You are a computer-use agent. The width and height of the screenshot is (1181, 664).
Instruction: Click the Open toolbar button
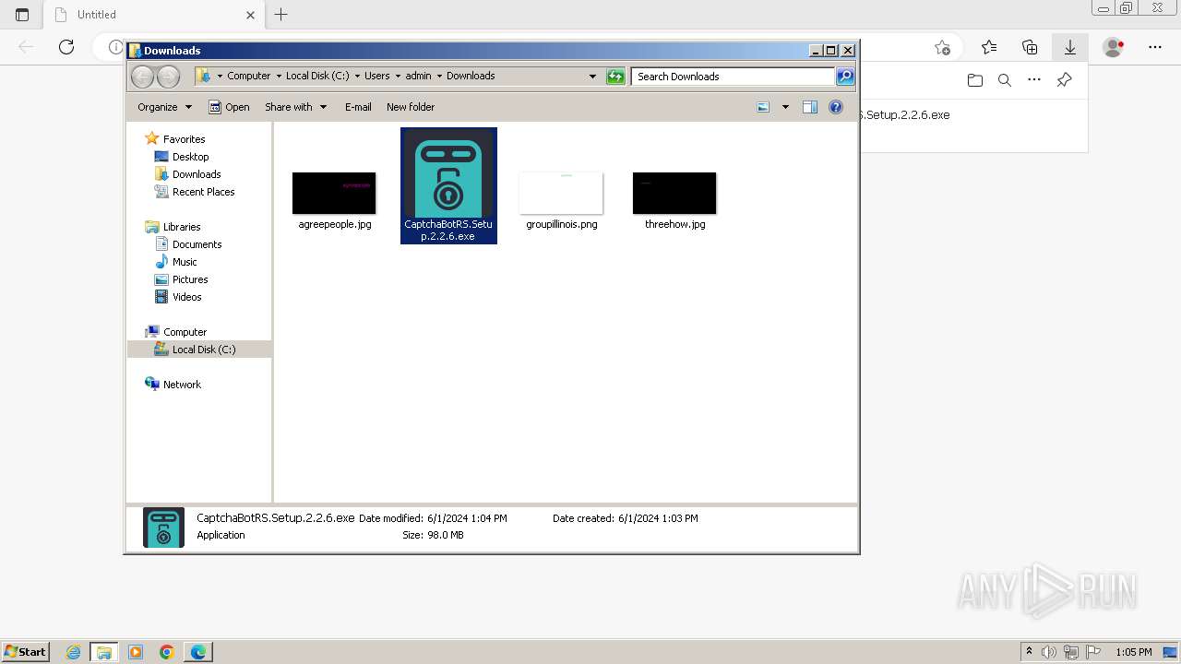coord(229,107)
